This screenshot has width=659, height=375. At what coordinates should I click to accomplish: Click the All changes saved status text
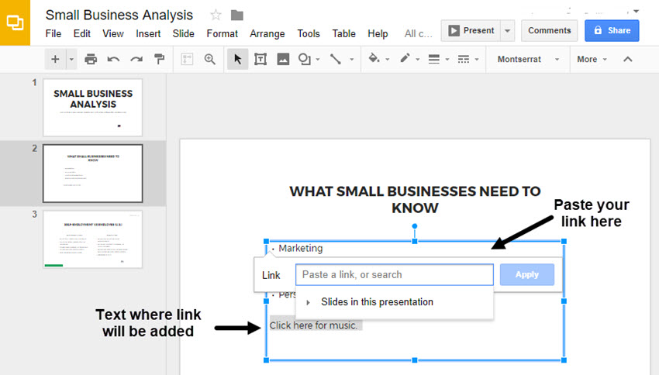(418, 33)
